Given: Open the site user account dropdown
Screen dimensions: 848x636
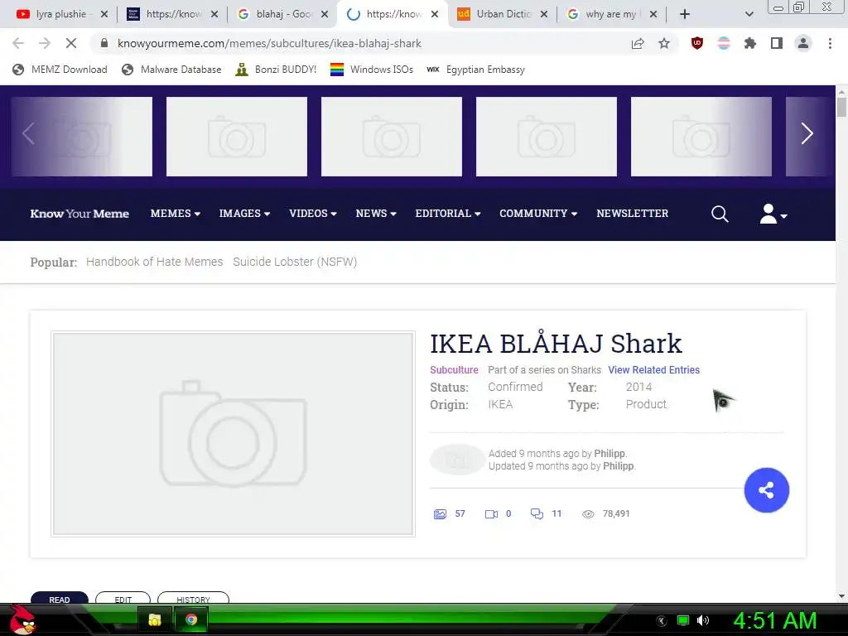Looking at the screenshot, I should point(773,214).
